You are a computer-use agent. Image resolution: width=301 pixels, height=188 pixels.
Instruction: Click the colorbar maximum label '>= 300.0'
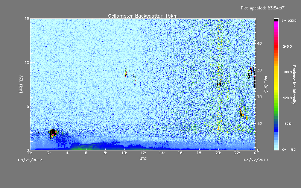[x=289, y=21]
